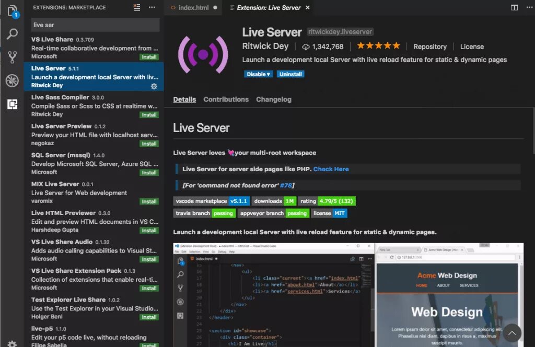
Task: Select Live Server 5.1.1 in the results list
Action: (94, 77)
